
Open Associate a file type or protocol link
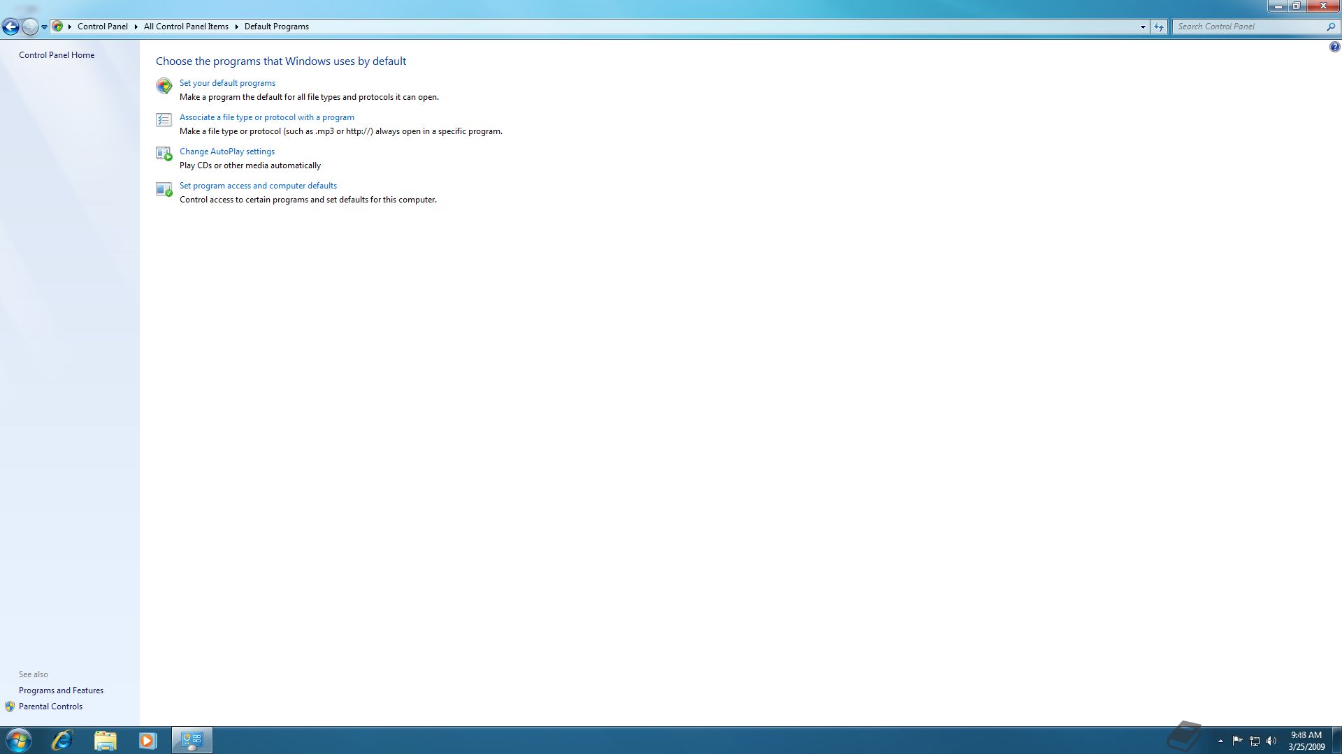(267, 117)
